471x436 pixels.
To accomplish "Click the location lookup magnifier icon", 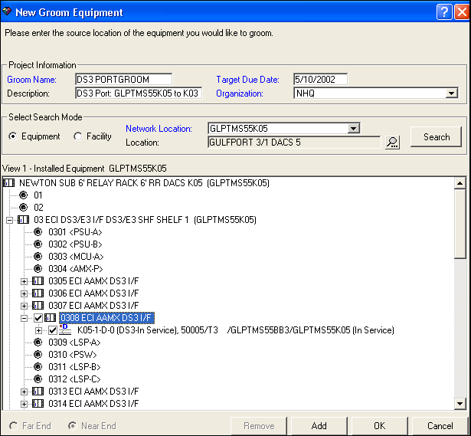I will pyautogui.click(x=392, y=143).
